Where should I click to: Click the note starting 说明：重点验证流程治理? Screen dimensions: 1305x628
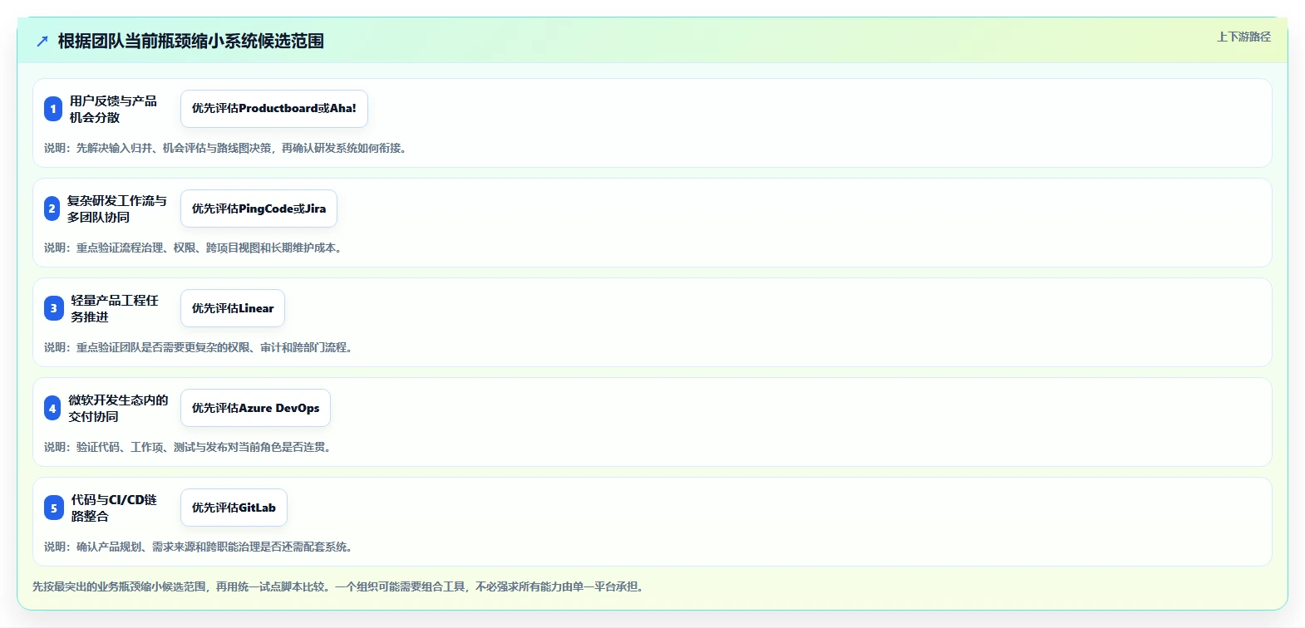(x=195, y=248)
